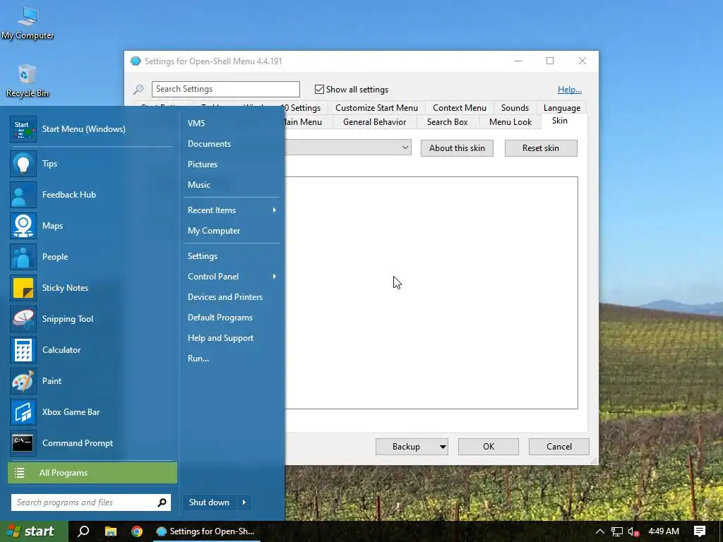Screen dimensions: 723x542
Task: Launch Calculator icon
Action: click(23, 350)
